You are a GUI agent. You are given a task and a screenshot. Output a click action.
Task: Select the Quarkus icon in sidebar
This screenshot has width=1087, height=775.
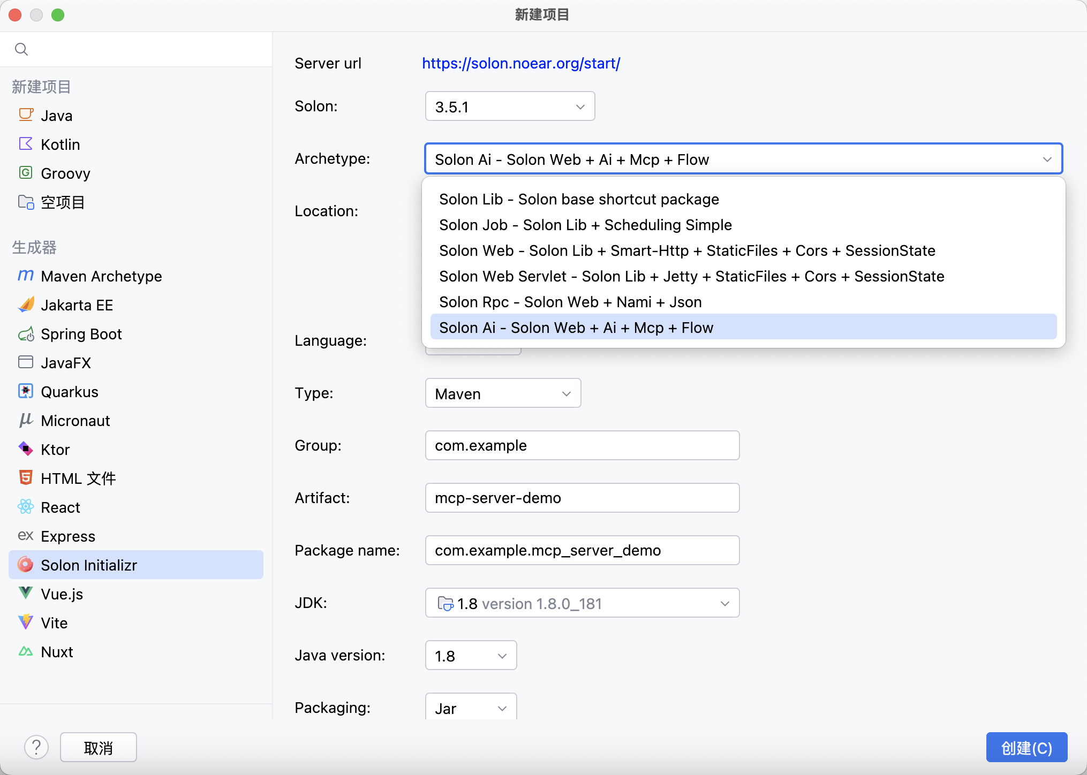coord(26,391)
